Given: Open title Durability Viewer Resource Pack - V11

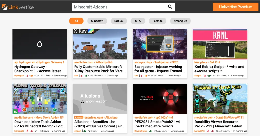Looking at the screenshot, I should click(218, 124).
